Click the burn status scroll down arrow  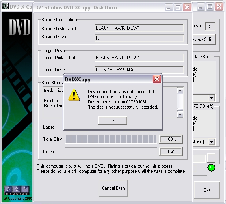tap(180, 114)
